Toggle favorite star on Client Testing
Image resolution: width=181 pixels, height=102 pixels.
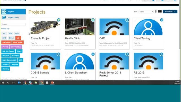click(161, 20)
